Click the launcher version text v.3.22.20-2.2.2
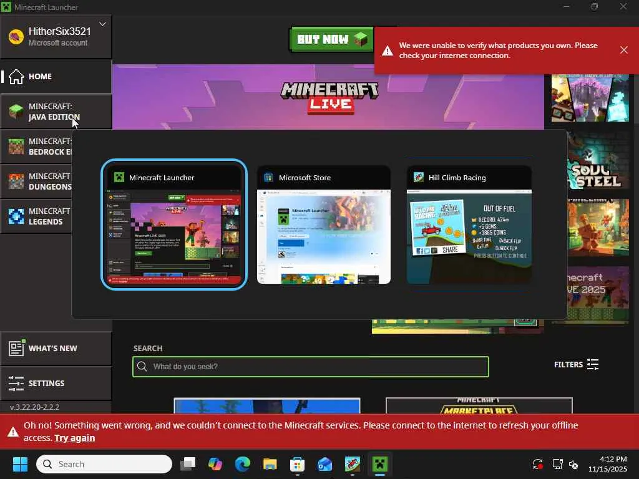The image size is (639, 479). pos(35,407)
